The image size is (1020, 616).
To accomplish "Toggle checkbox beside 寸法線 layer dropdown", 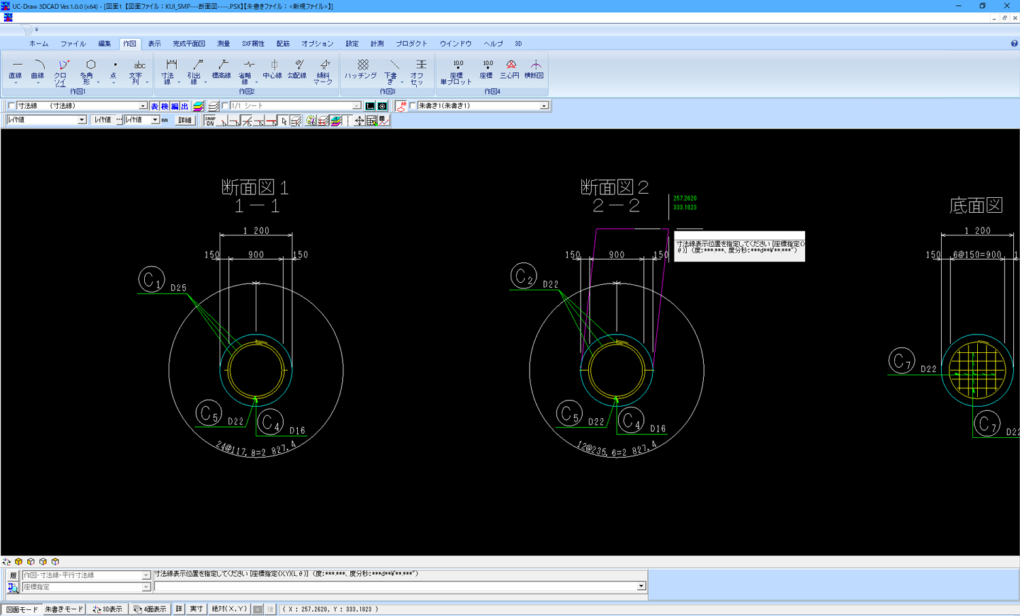I will click(12, 106).
